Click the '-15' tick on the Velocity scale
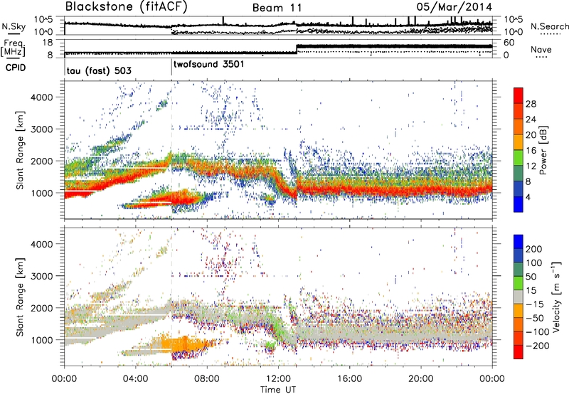569x394 pixels. (535, 304)
